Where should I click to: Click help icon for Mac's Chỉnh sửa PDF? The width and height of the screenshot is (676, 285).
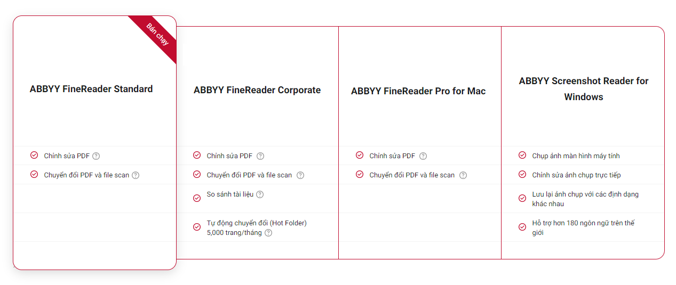tap(423, 156)
